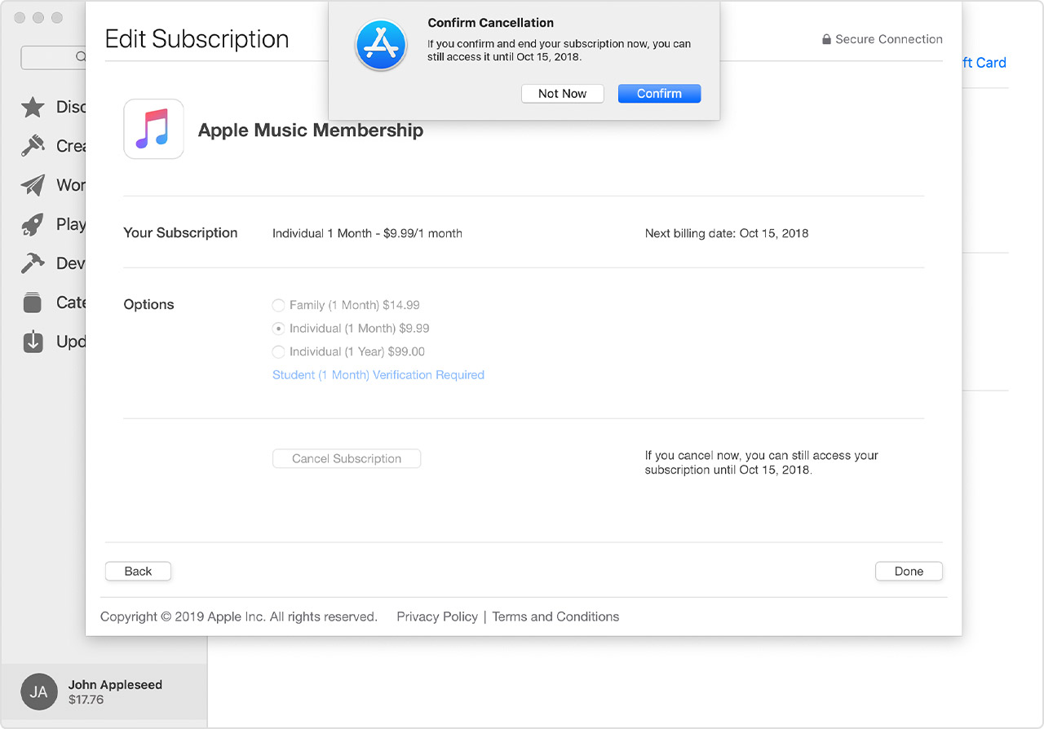The width and height of the screenshot is (1044, 729).
Task: Click Individual 1 Month - $9.99/1 month text
Action: 367,233
